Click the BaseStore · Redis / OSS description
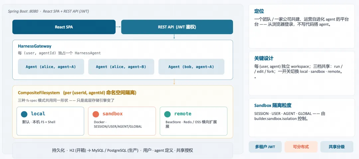 click(x=191, y=124)
